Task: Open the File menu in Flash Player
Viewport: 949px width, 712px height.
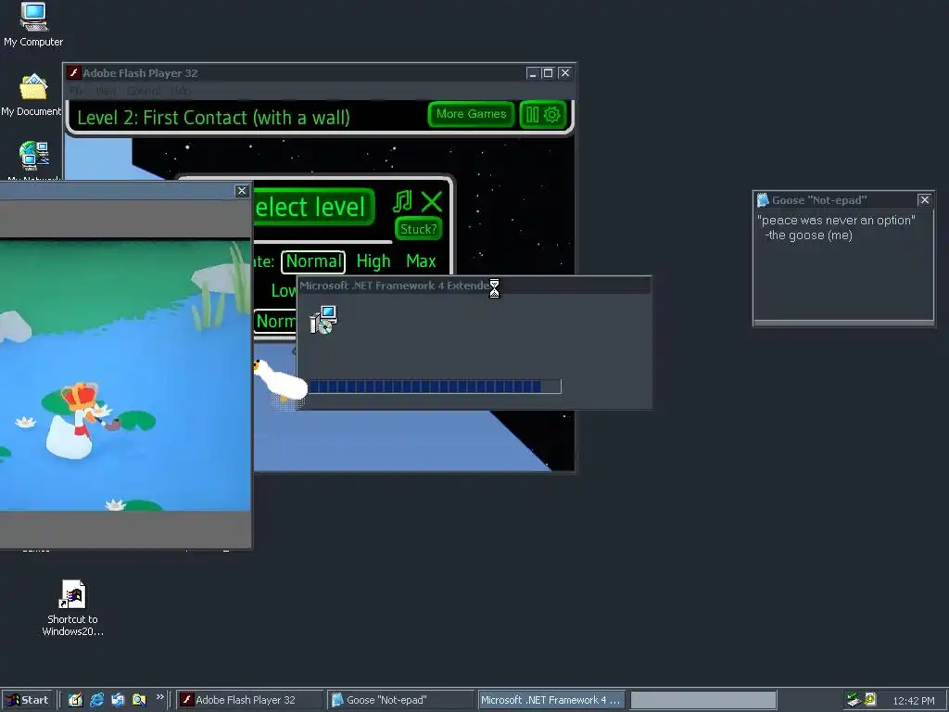Action: [77, 91]
